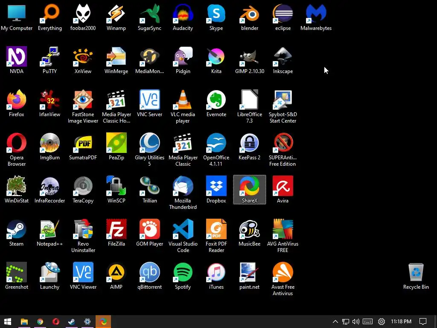Select the Avira desktop icon

click(283, 190)
